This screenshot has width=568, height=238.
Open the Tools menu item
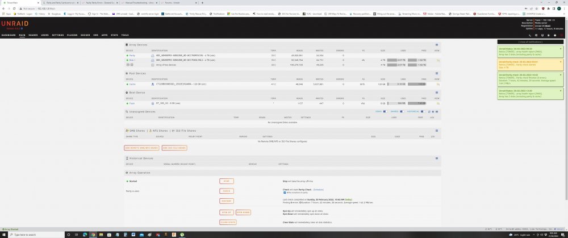pyautogui.click(x=125, y=35)
